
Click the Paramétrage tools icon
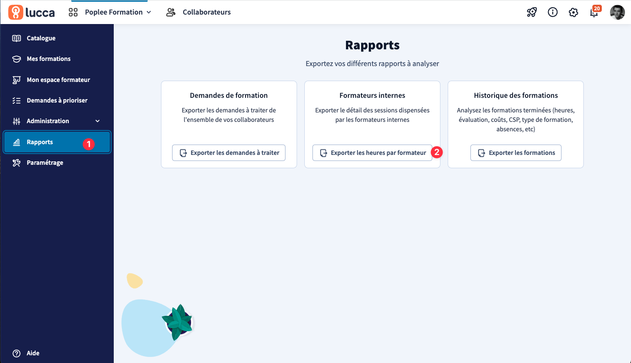[x=17, y=163]
